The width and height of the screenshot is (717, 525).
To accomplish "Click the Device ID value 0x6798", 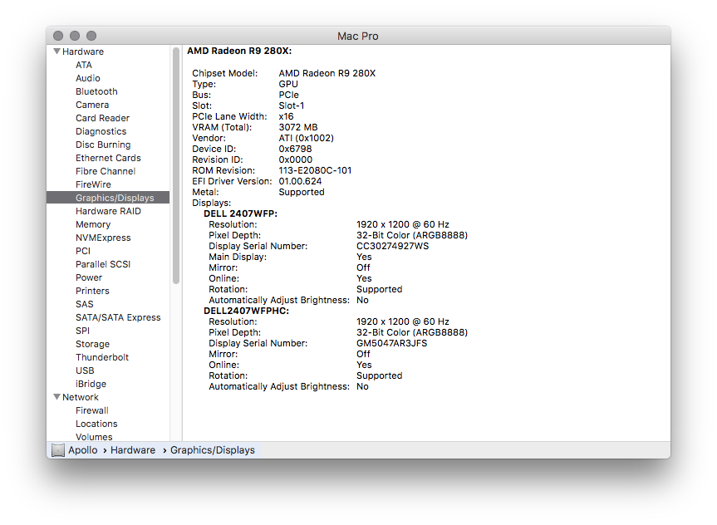I will point(296,149).
